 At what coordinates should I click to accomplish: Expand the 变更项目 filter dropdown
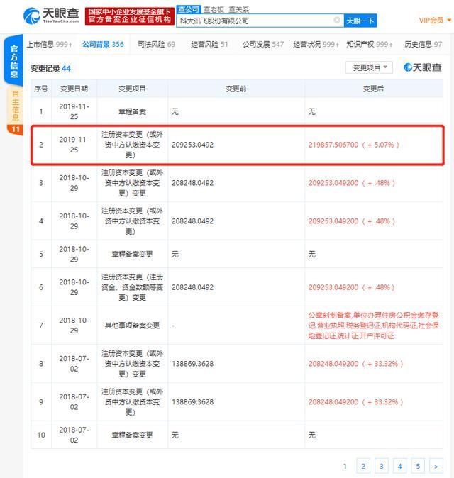click(369, 67)
